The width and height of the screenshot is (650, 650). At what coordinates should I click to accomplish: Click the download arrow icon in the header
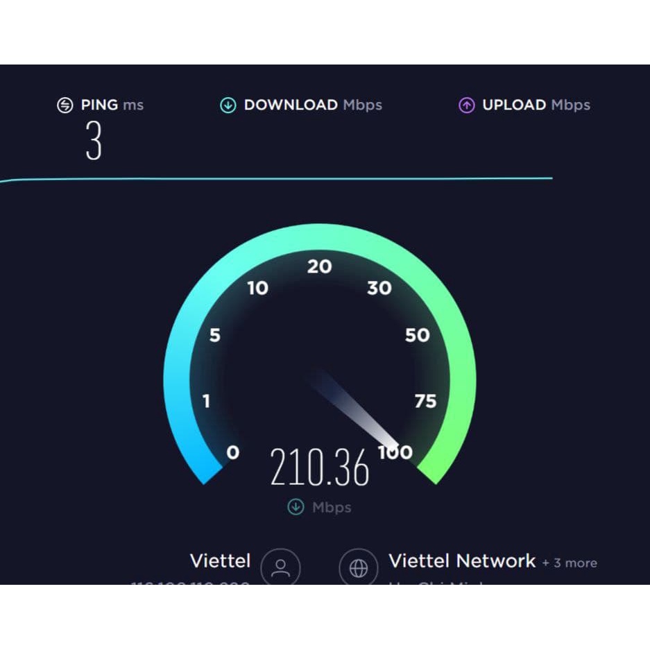coord(228,105)
